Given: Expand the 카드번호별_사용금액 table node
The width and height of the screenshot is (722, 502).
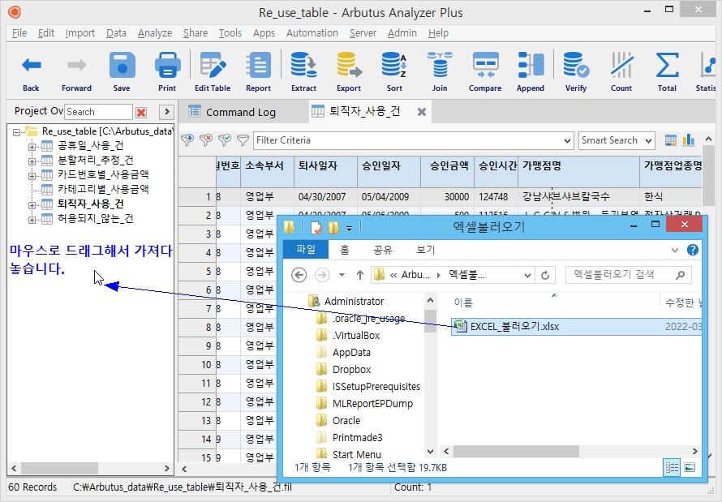Looking at the screenshot, I should coord(32,176).
